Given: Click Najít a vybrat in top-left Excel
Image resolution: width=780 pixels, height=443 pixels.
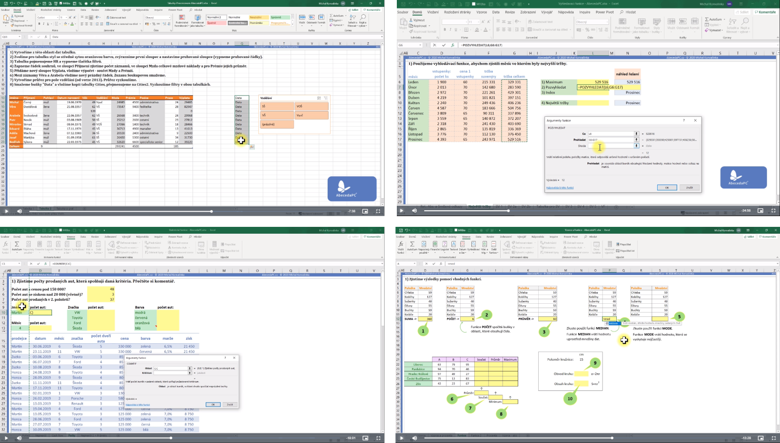Looking at the screenshot, I should pyautogui.click(x=363, y=20).
